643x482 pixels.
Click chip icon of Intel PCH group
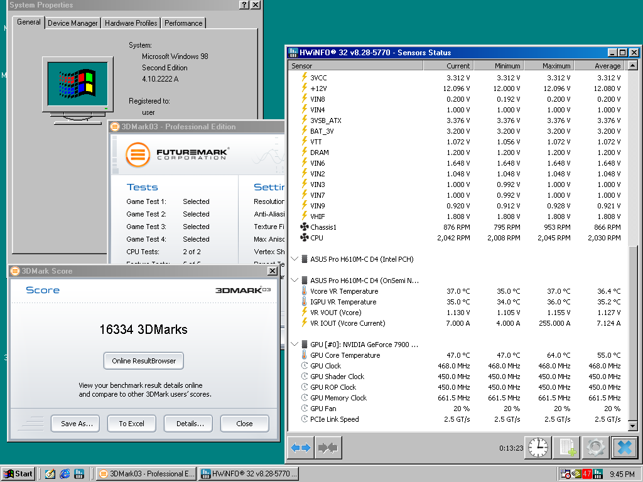(x=305, y=259)
